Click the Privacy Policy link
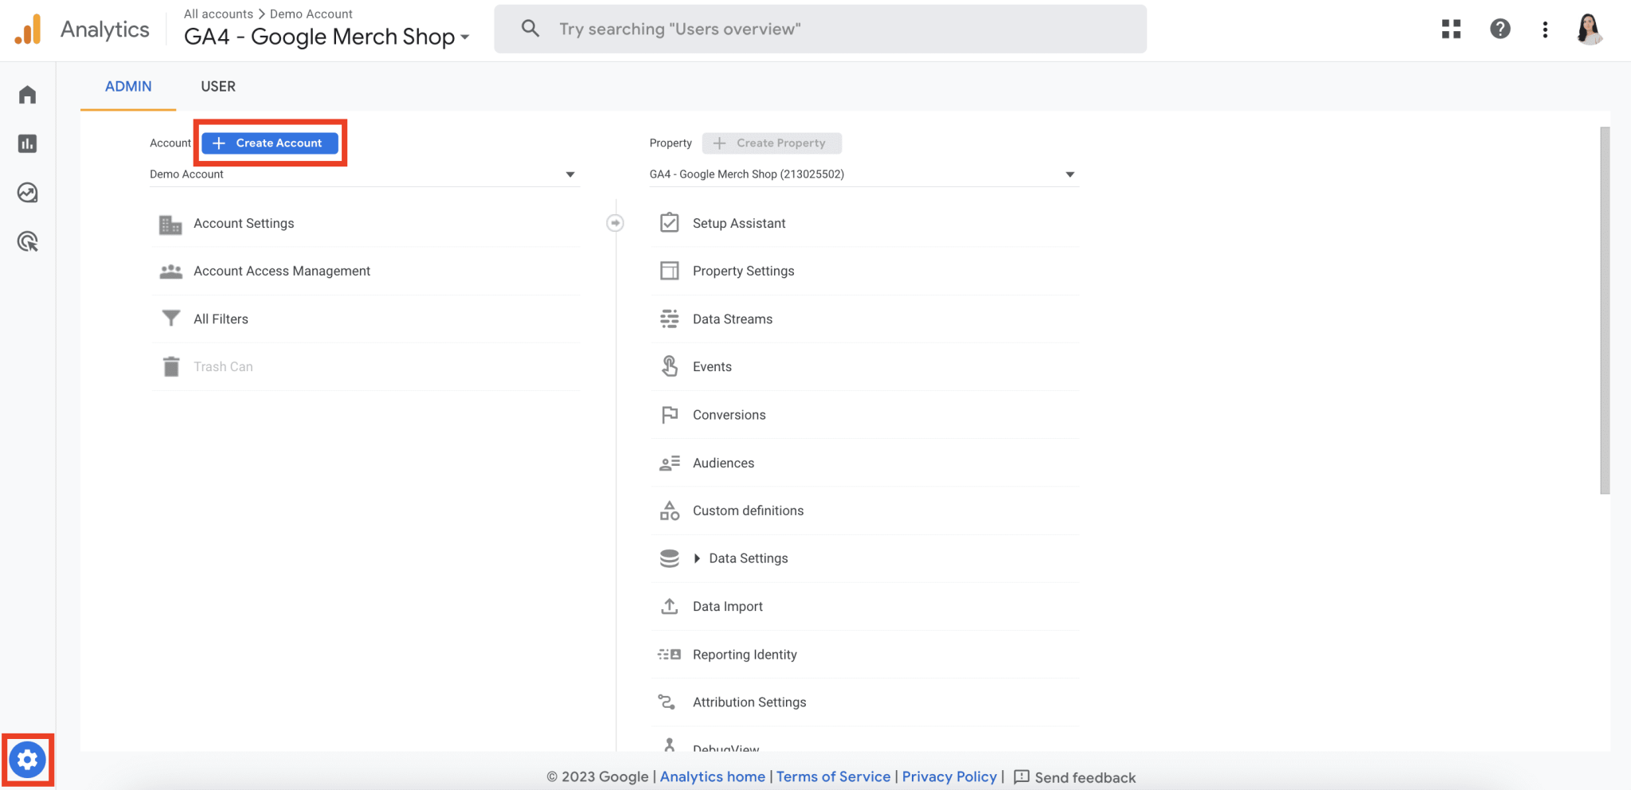Screen dimensions: 1631x790 949,776
